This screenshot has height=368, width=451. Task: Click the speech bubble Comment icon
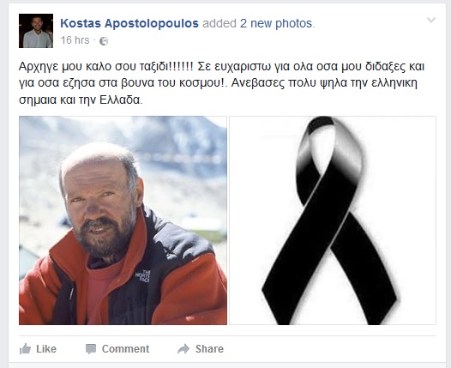coord(91,349)
